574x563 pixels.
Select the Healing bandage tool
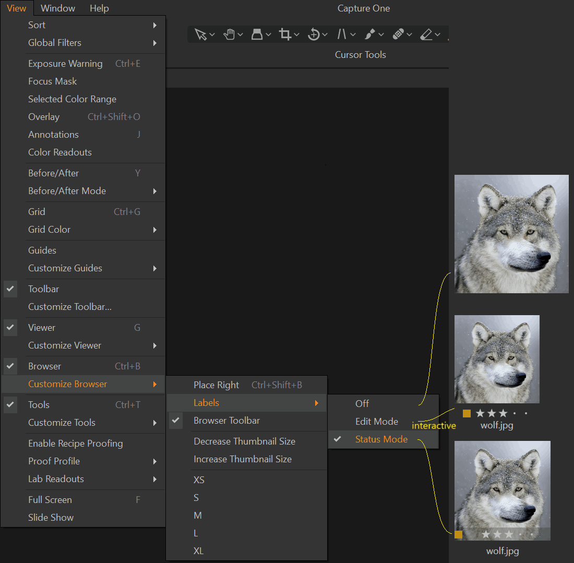click(398, 34)
